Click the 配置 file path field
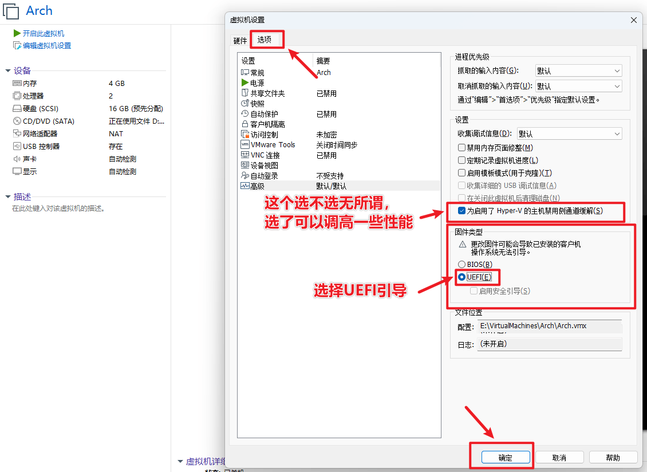The image size is (647, 472). click(550, 327)
